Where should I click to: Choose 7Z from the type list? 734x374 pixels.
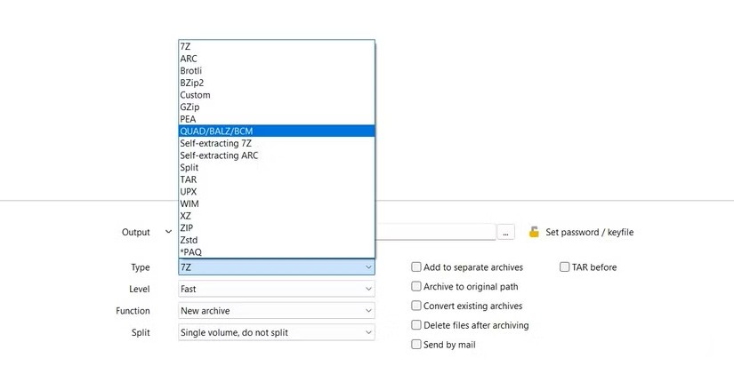pos(277,46)
